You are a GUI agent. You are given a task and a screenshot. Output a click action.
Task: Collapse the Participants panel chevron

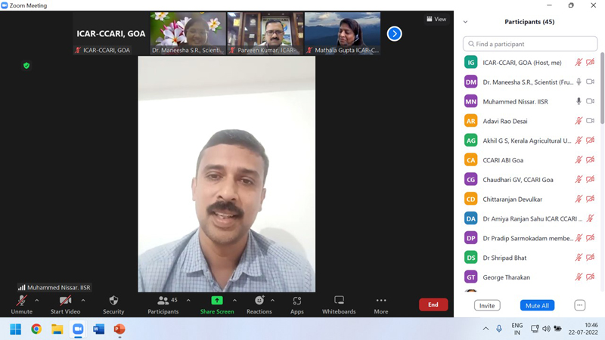tap(465, 22)
